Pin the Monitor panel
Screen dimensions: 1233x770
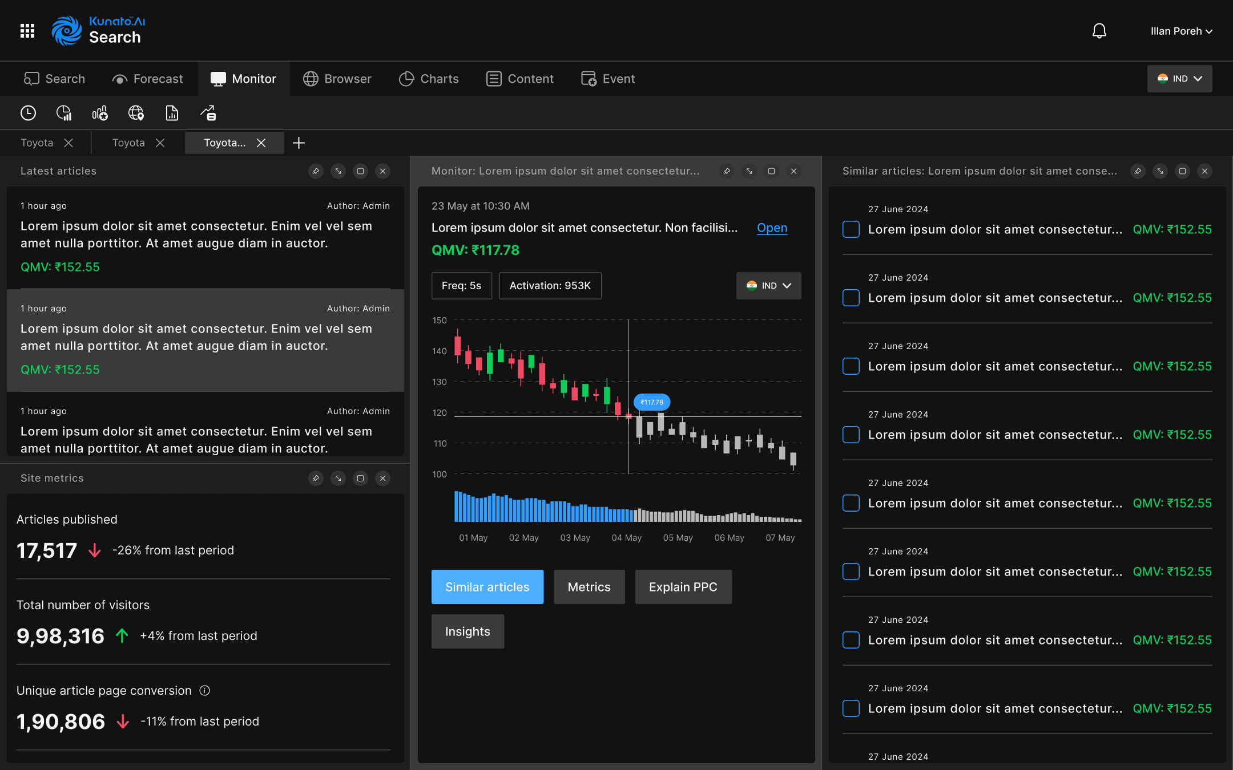click(727, 171)
